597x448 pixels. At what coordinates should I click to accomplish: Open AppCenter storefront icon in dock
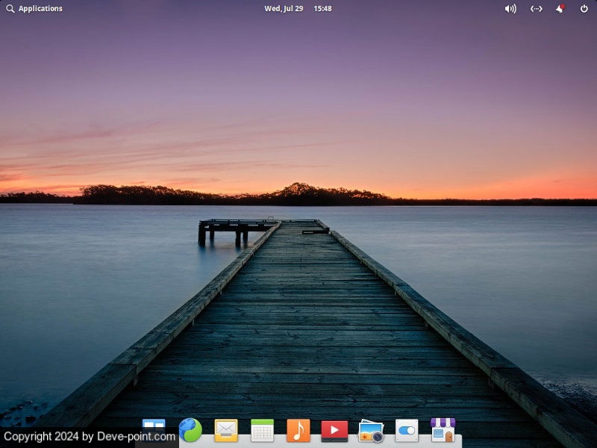(443, 430)
